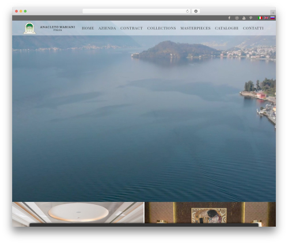288x244 pixels.
Task: Click the Anacleto Mariani Italia brand text
Action: (58, 28)
